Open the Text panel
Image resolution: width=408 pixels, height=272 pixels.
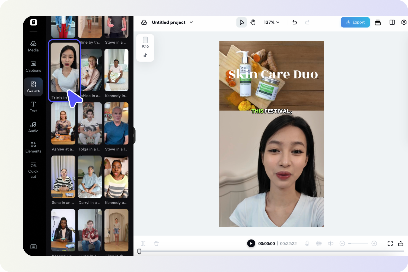(33, 107)
